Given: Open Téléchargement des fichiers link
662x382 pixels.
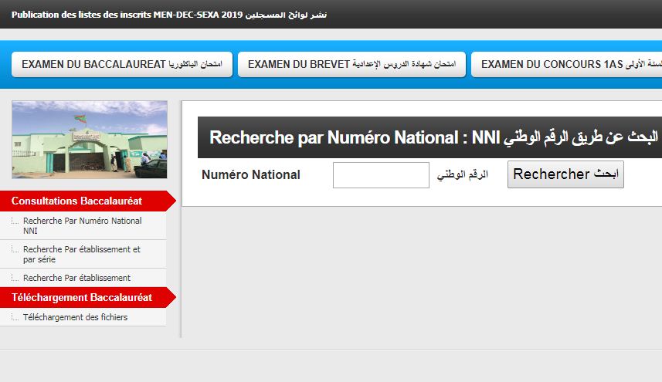Looking at the screenshot, I should (x=75, y=317).
